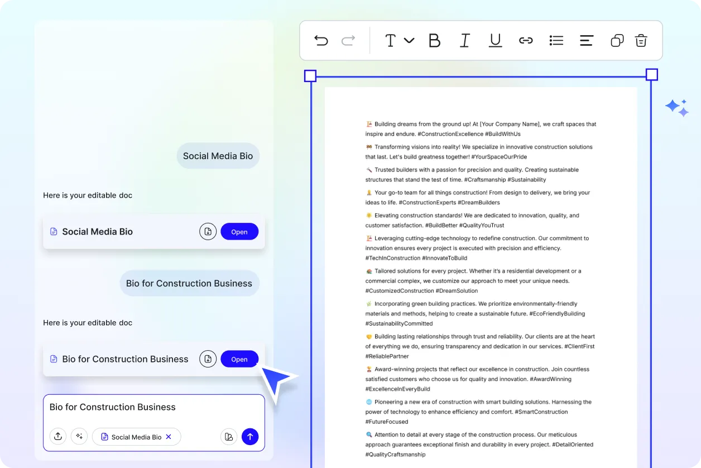
Task: Redo the last edit
Action: 347,40
